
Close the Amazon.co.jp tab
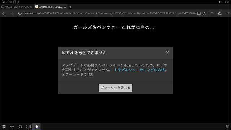click(x=65, y=7)
